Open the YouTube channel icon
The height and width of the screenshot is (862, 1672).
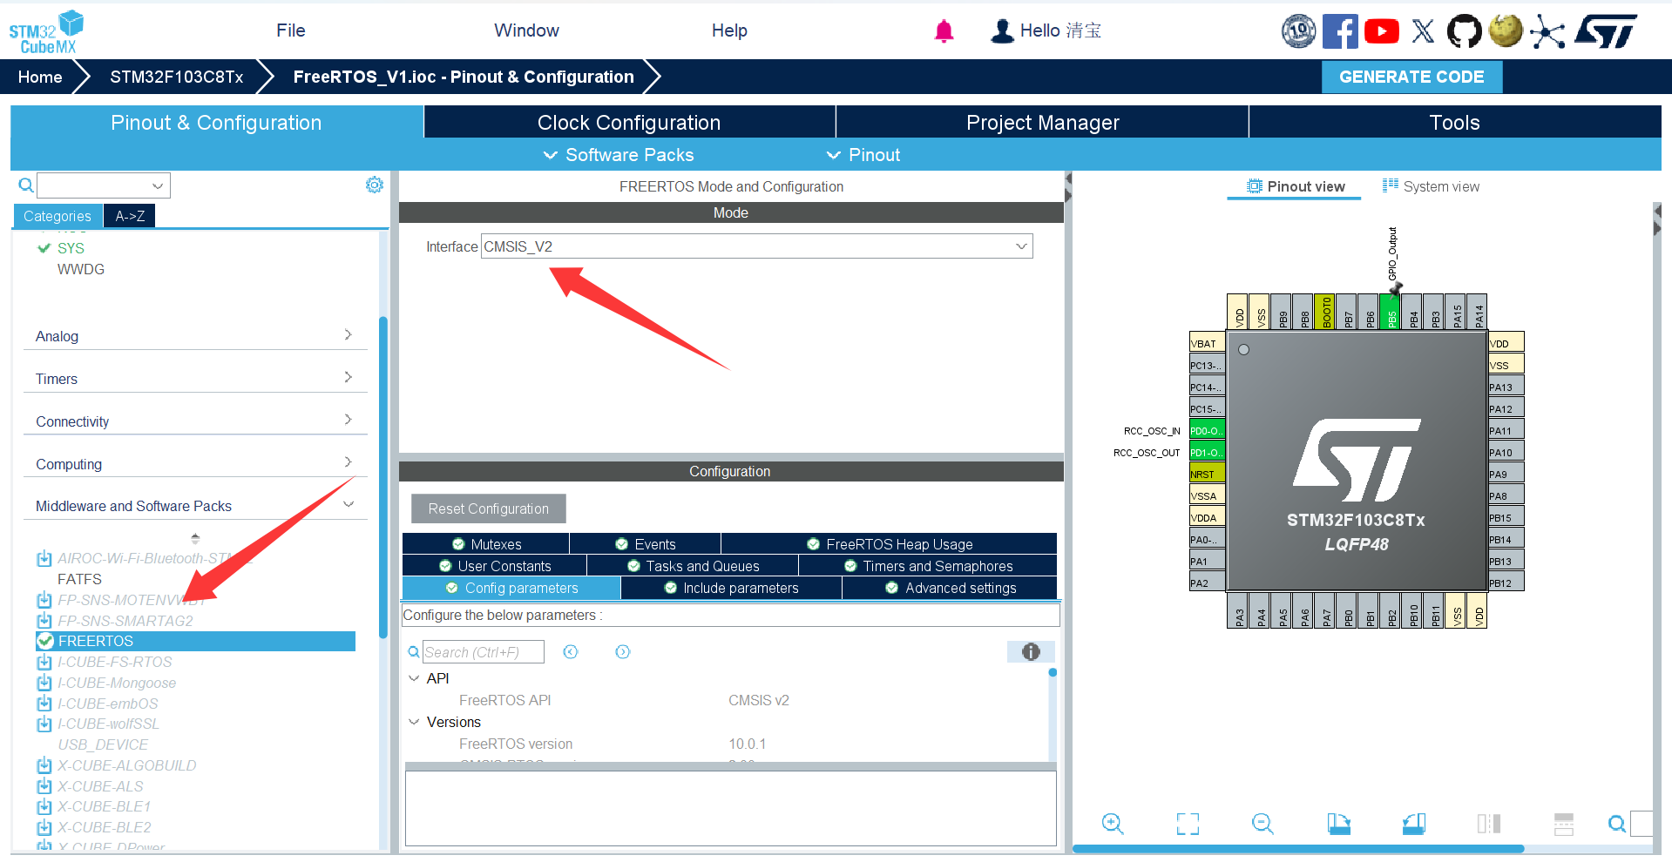[1382, 31]
